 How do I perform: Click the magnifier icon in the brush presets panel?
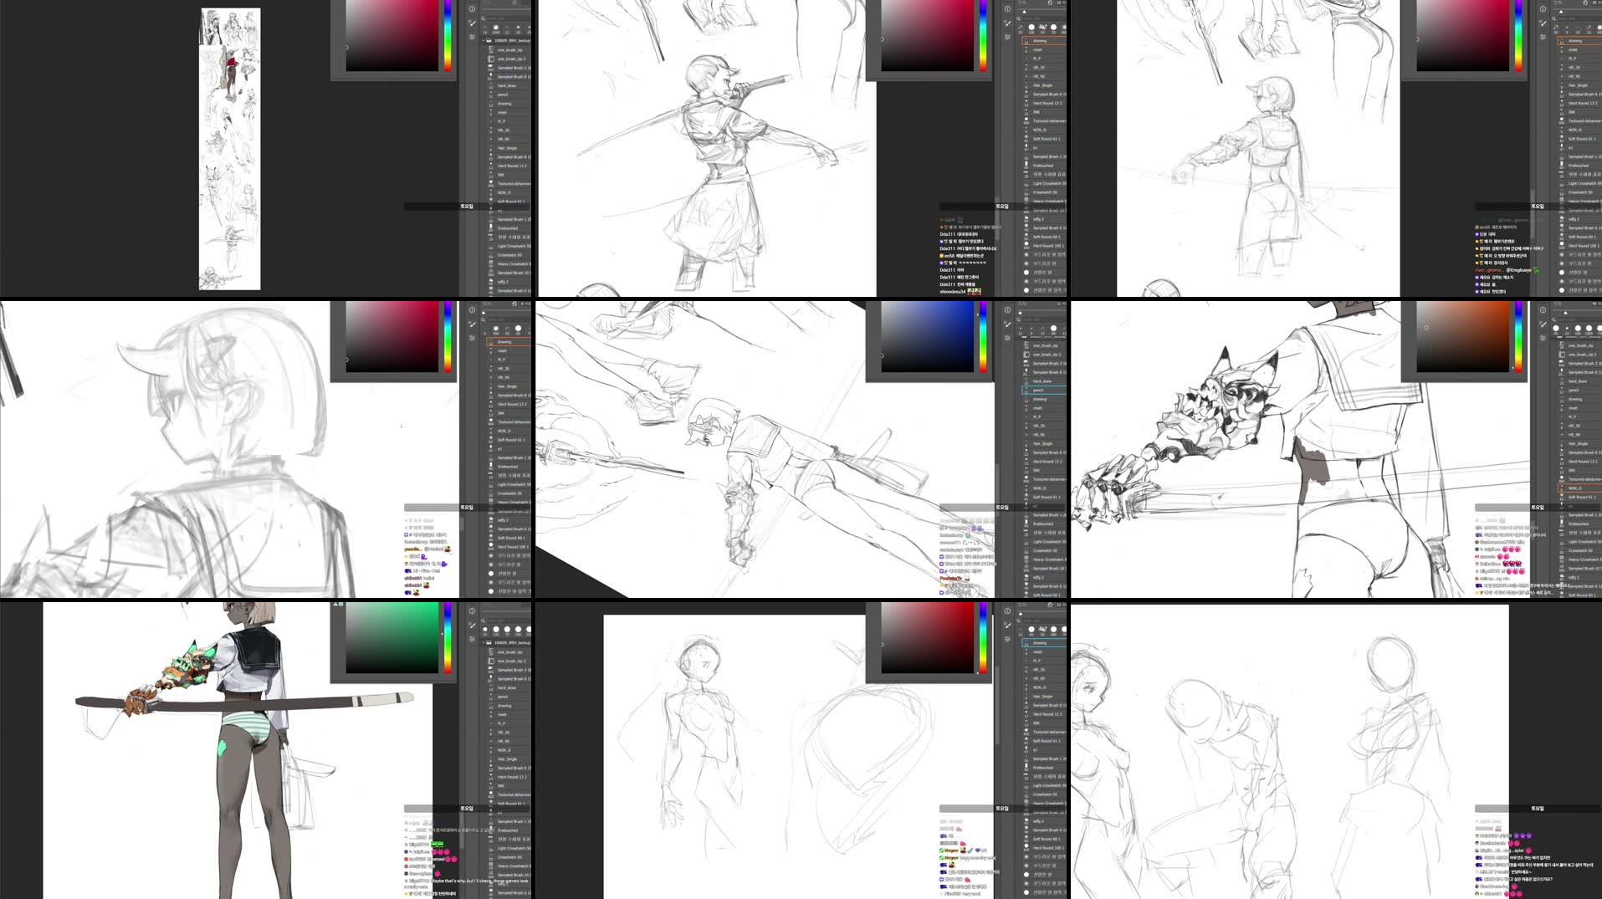(483, 18)
